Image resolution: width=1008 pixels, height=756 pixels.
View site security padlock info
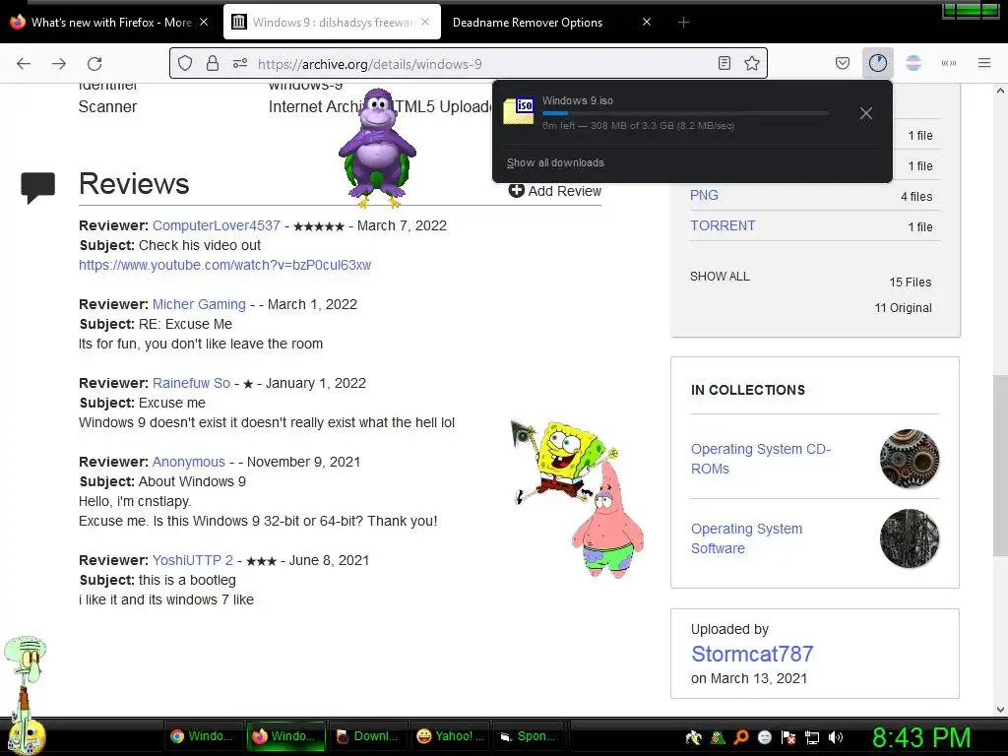[x=213, y=63]
